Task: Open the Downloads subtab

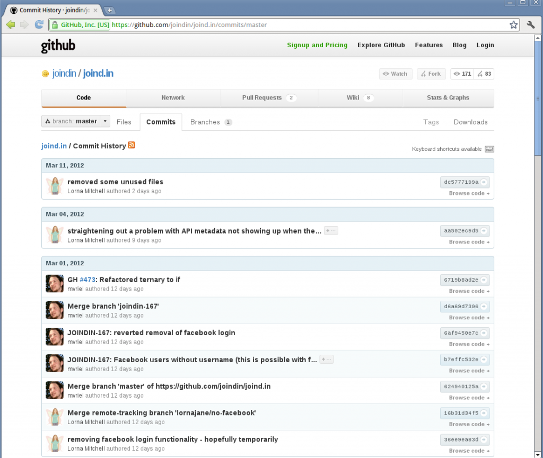Action: (470, 122)
